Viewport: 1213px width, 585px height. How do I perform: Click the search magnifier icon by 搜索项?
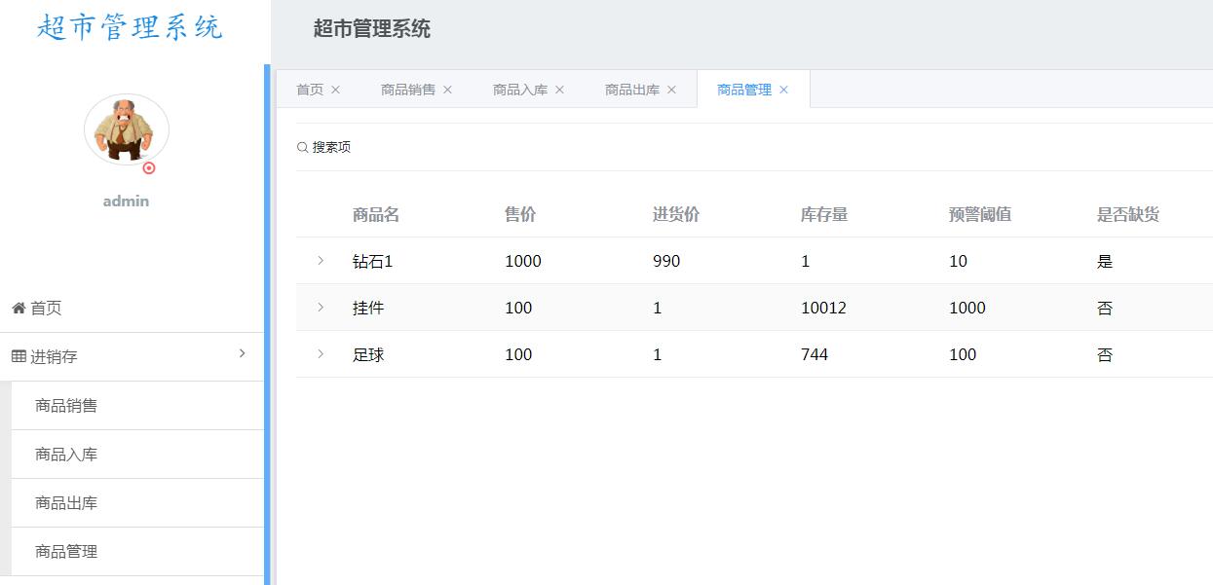pyautogui.click(x=302, y=148)
